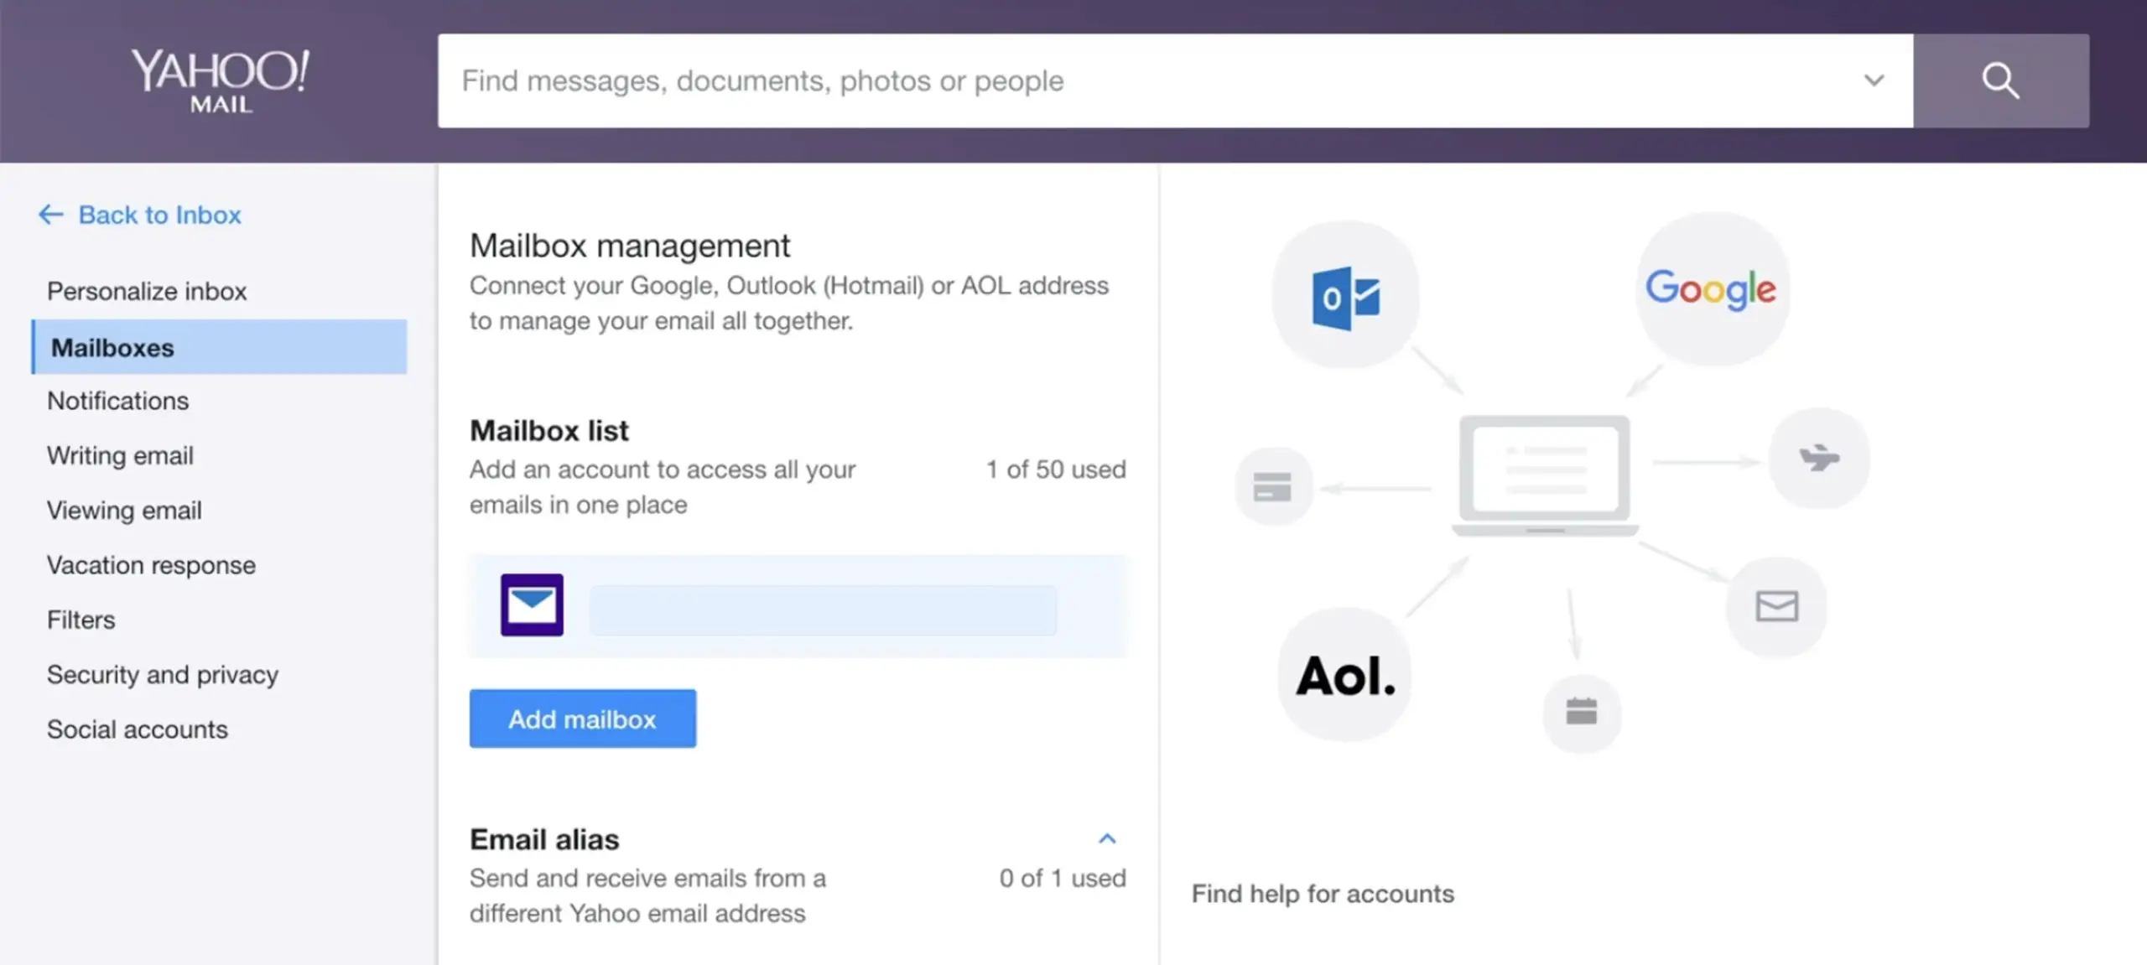Screen dimensions: 2147x965
Task: Click the magnifying glass search button
Action: (2001, 80)
